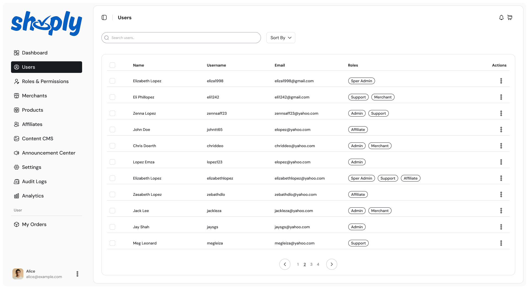Open Content CMS page
Viewport: 529px width, 297px height.
tap(47, 139)
